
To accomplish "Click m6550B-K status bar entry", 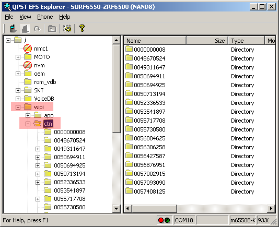I will (x=243, y=220).
